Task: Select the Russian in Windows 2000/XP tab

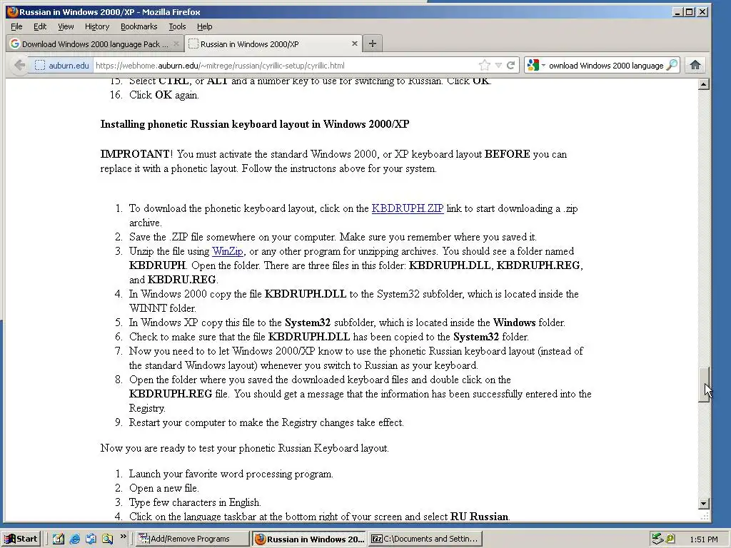Action: tap(273, 44)
